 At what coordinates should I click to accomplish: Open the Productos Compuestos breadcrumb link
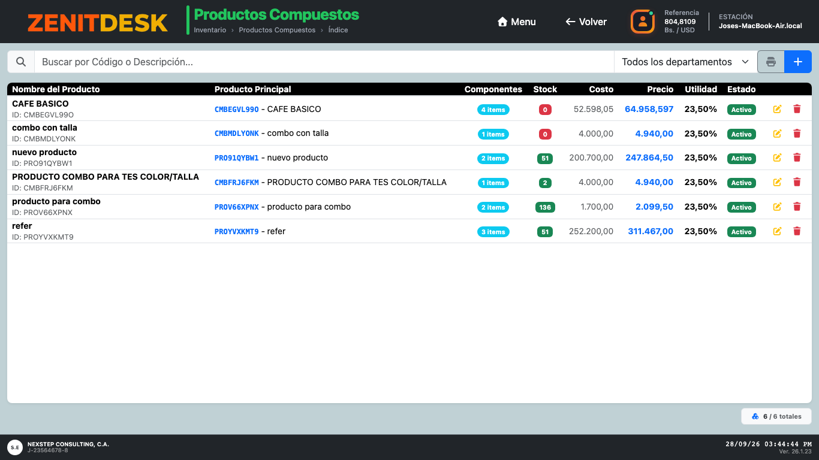point(277,30)
